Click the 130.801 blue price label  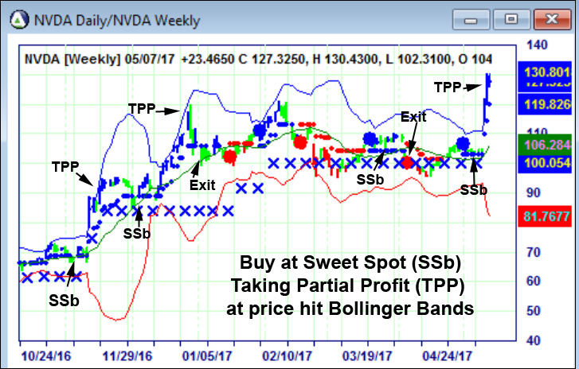point(545,72)
